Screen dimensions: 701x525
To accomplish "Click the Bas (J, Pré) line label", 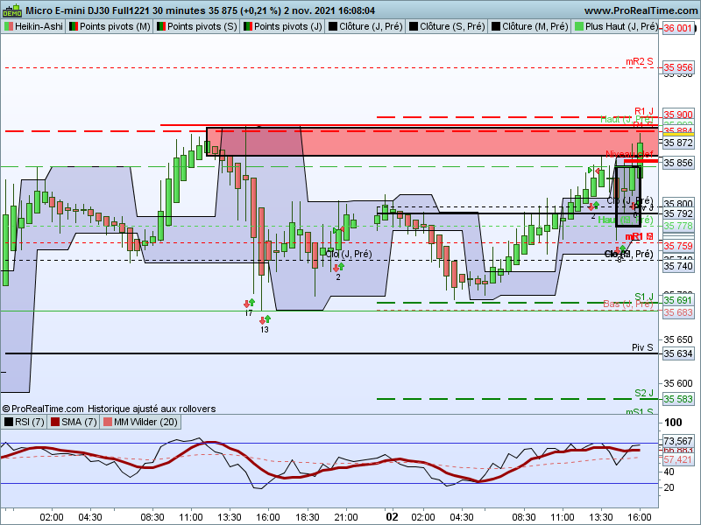I will coord(628,304).
